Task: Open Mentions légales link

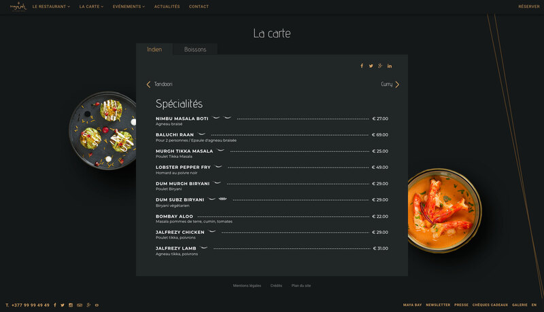Action: point(247,286)
